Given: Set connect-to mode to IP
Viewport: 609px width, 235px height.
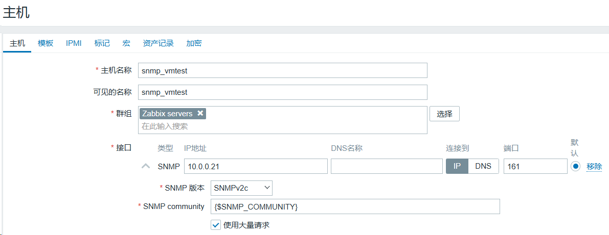Looking at the screenshot, I should (x=457, y=166).
